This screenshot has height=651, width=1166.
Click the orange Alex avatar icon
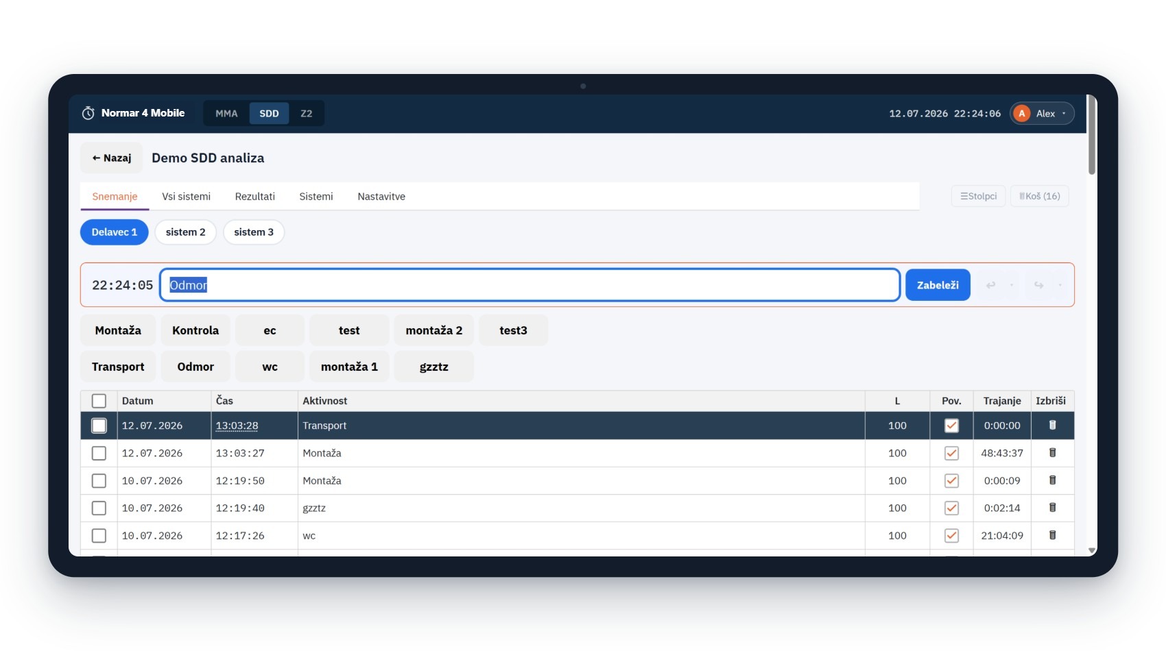[x=1021, y=114]
